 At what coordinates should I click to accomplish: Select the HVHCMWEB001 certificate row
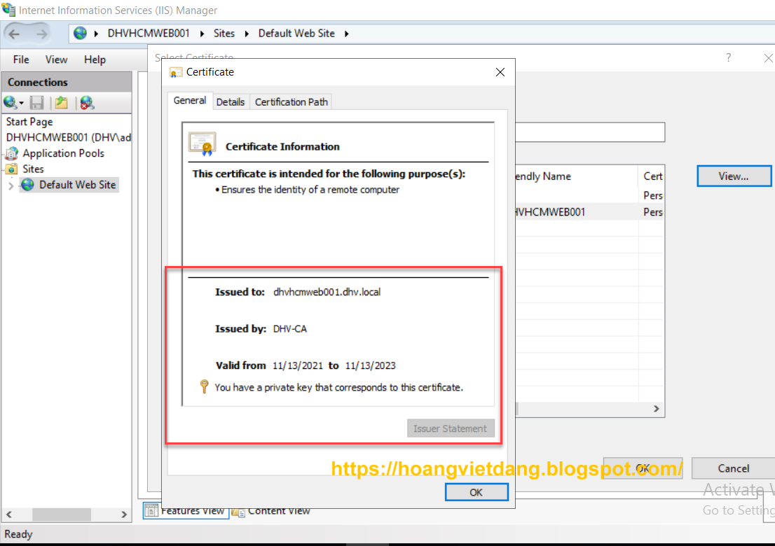[589, 212]
